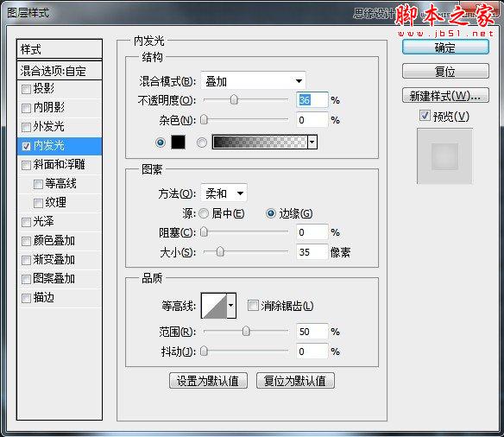Click the glow gradient bar
504x437 pixels.
pyautogui.click(x=260, y=142)
